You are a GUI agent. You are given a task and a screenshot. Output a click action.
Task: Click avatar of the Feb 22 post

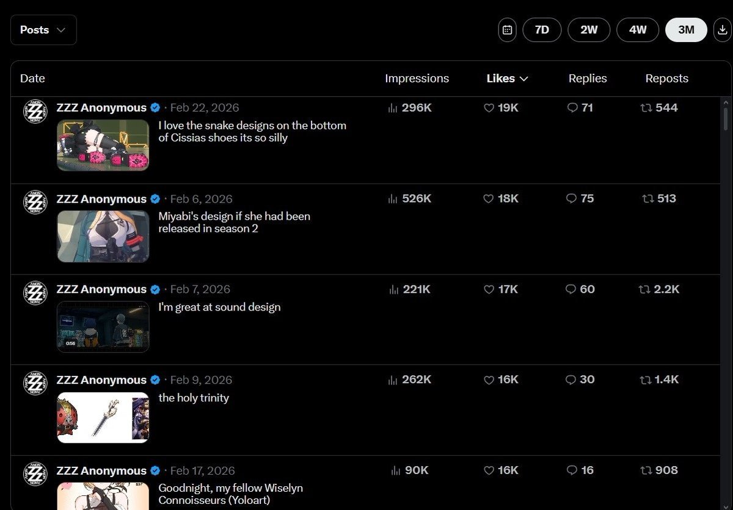tap(35, 112)
